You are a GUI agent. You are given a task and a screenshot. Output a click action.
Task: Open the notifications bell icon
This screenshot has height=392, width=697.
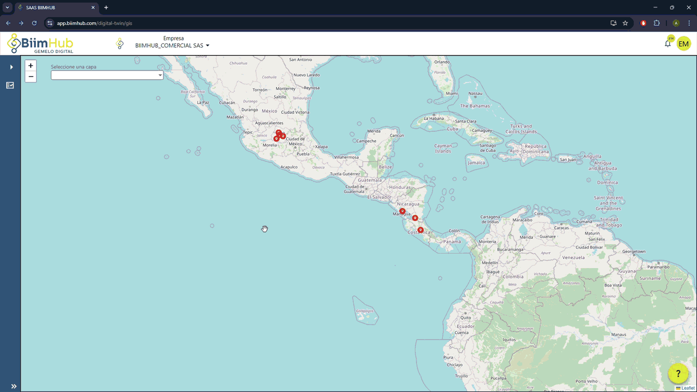(667, 44)
